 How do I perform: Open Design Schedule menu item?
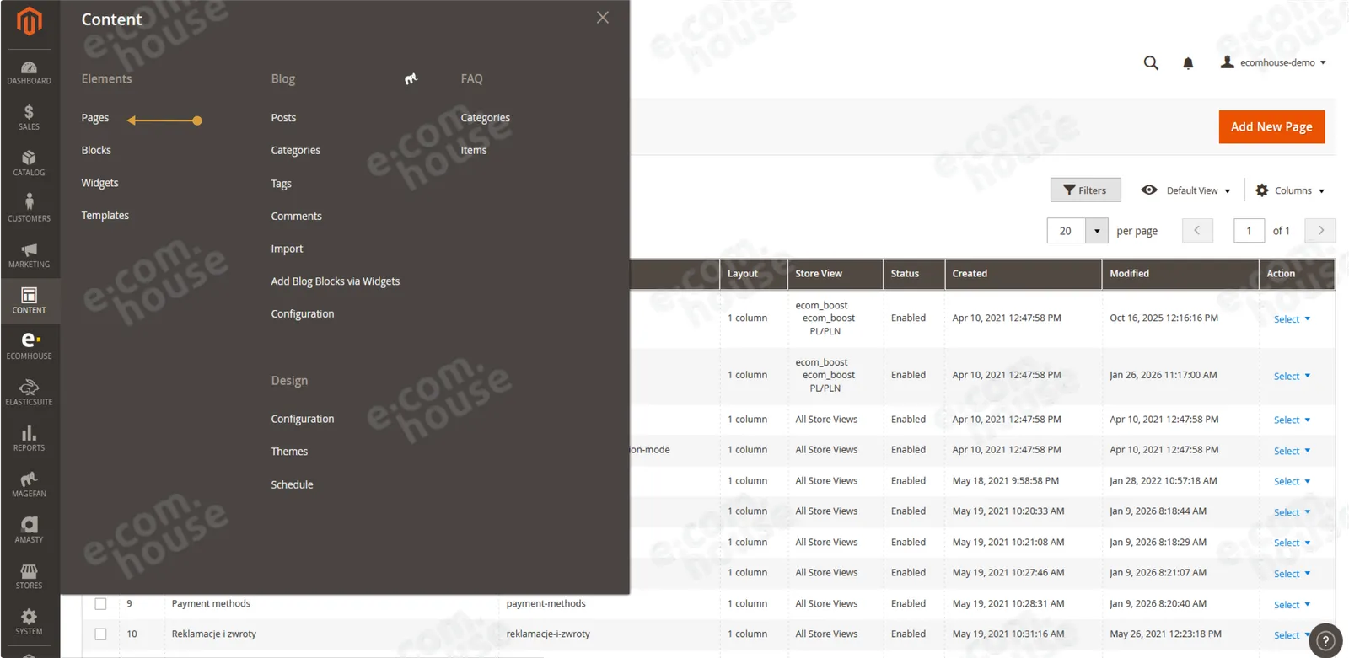click(292, 484)
